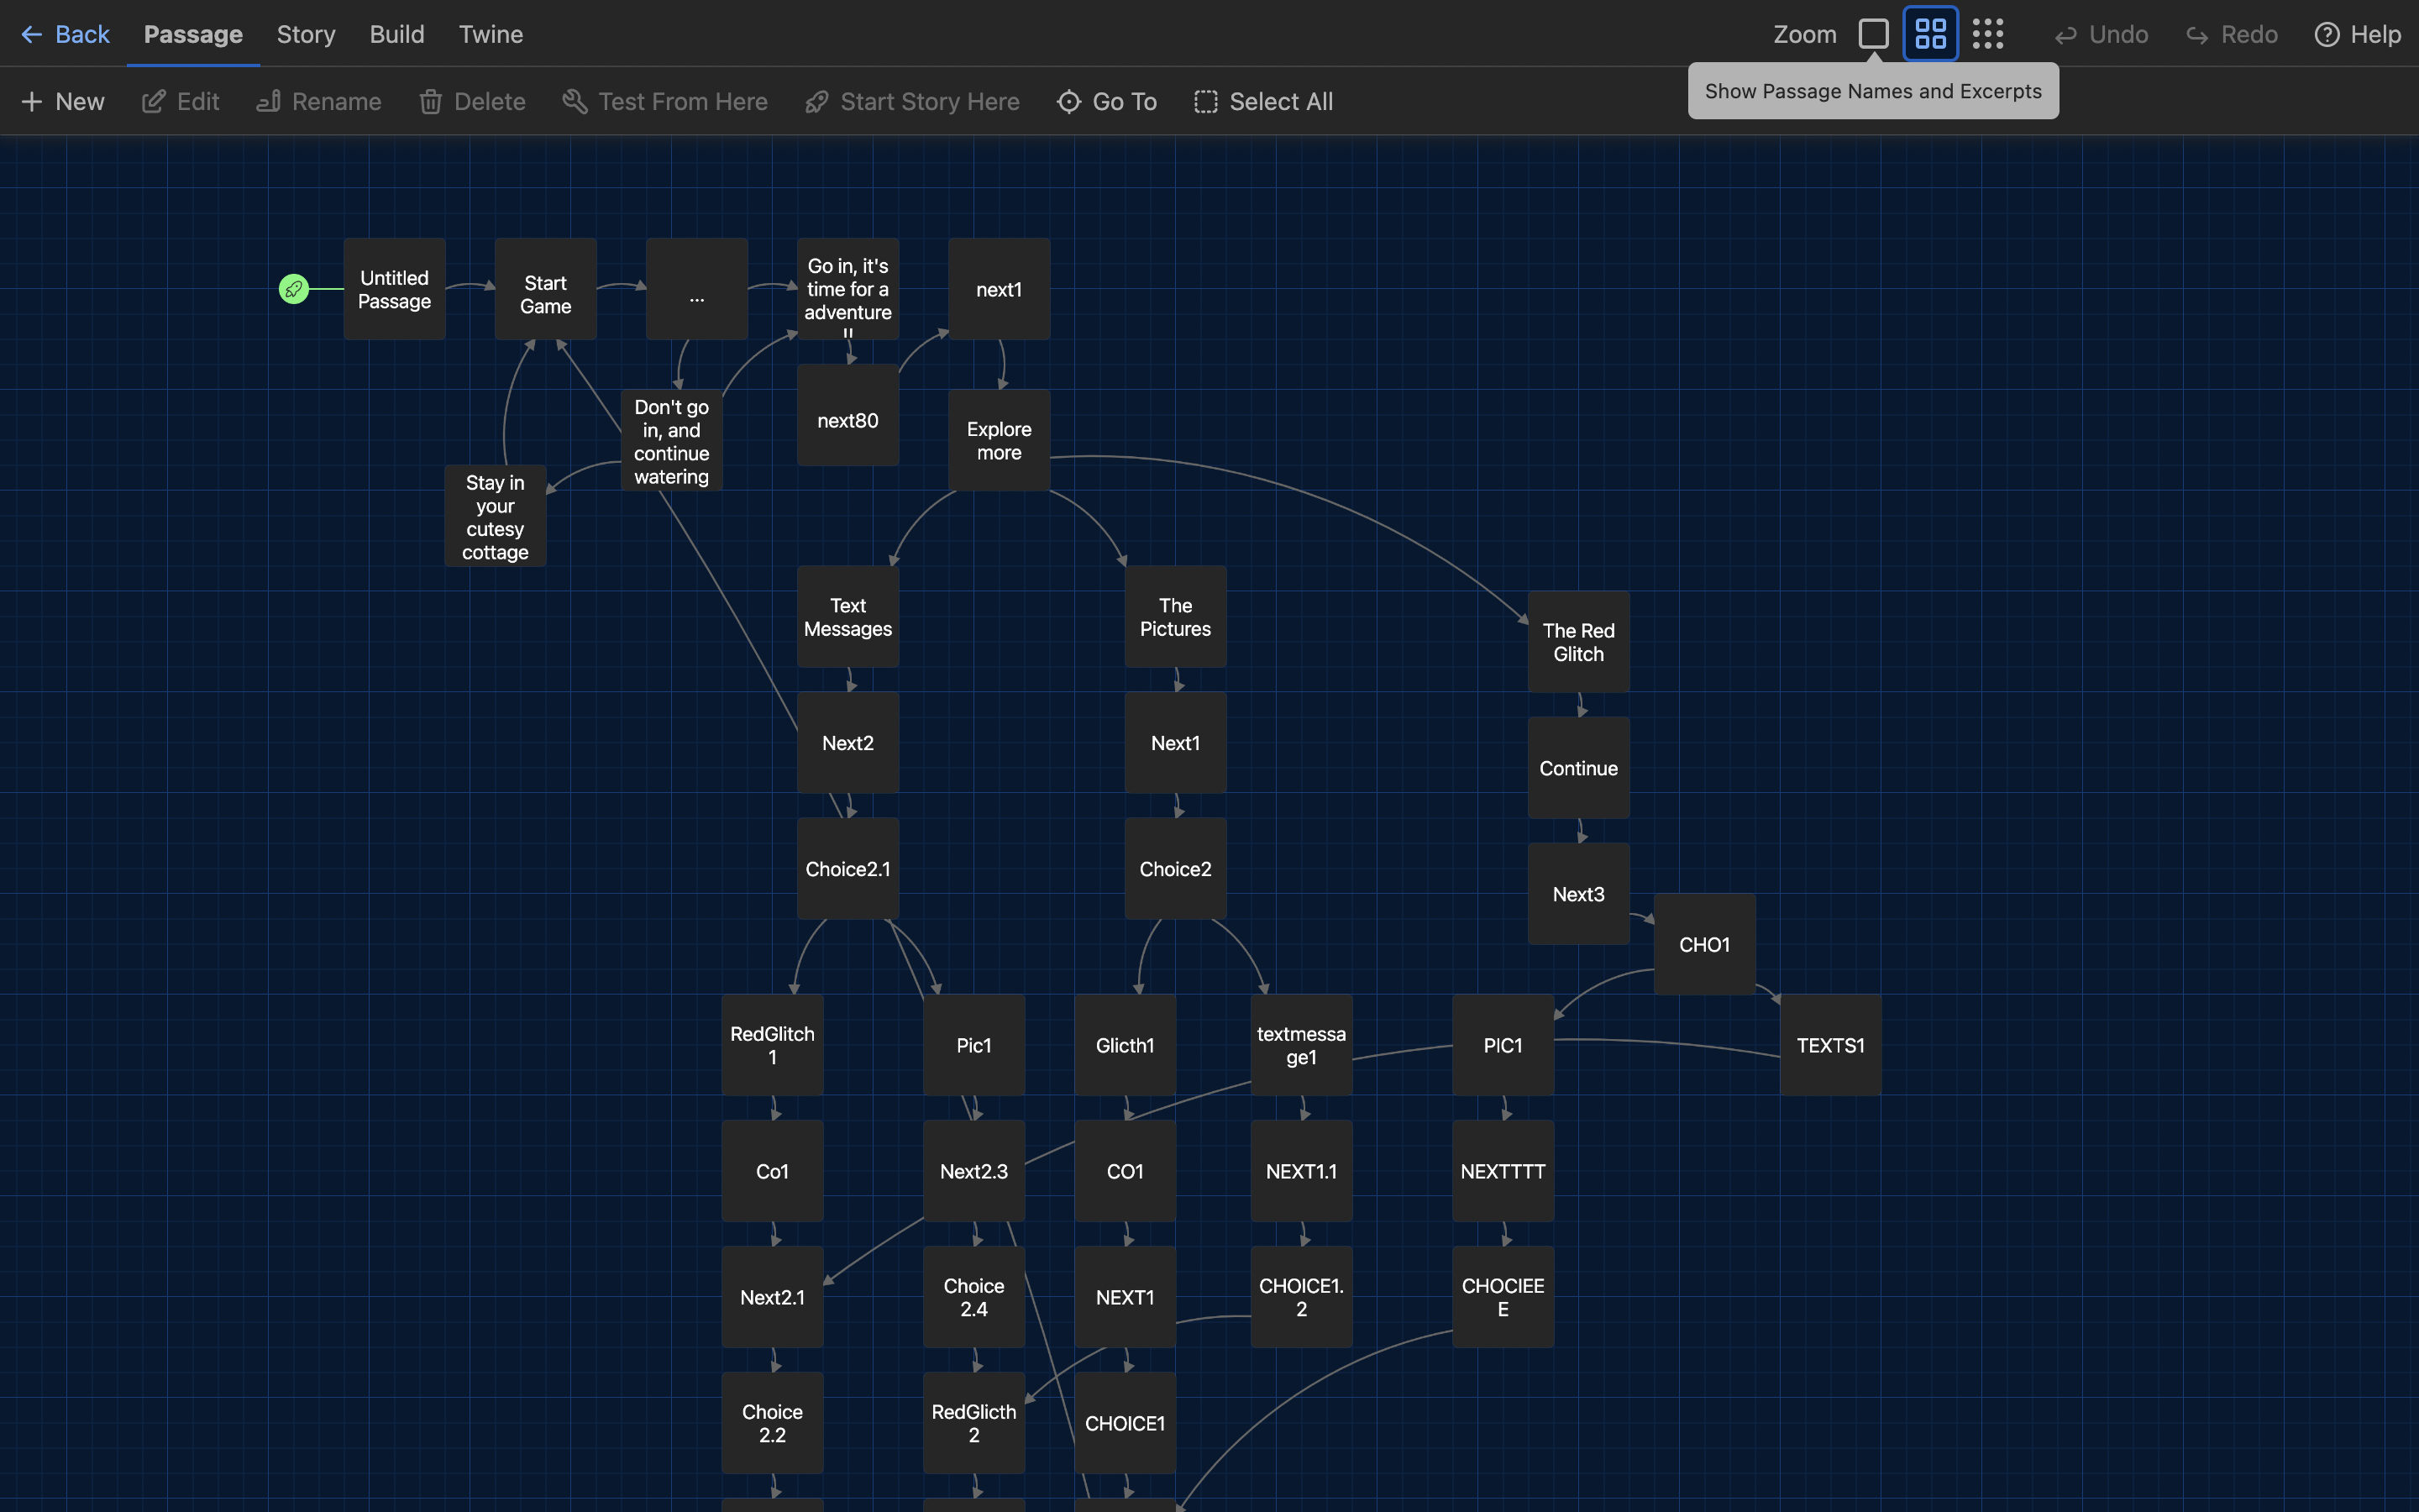Click Rename in the passage toolbar
This screenshot has height=1512, width=2419.
[x=319, y=102]
